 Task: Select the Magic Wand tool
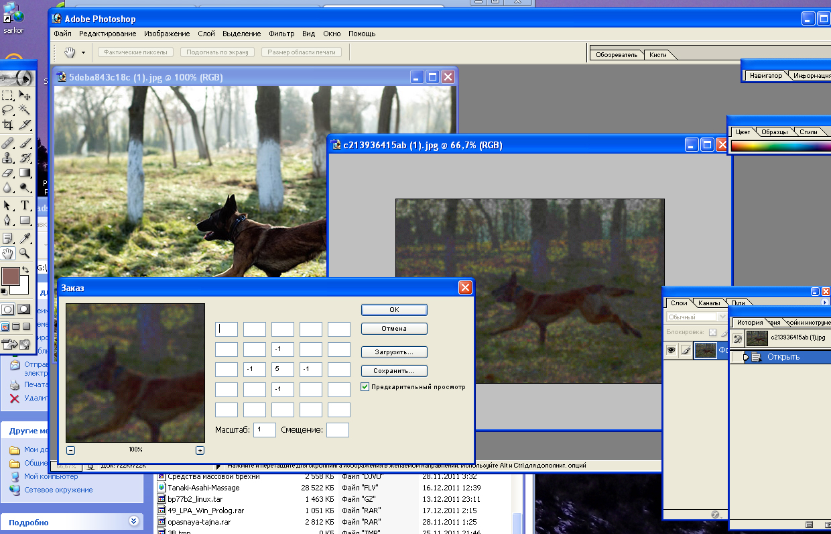click(x=25, y=109)
